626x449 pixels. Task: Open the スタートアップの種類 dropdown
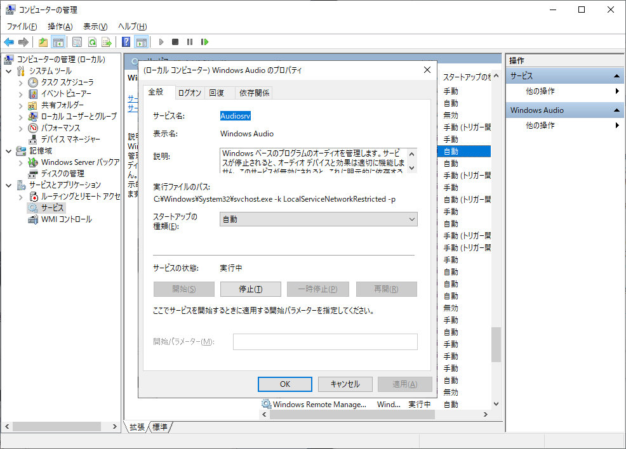pyautogui.click(x=319, y=219)
